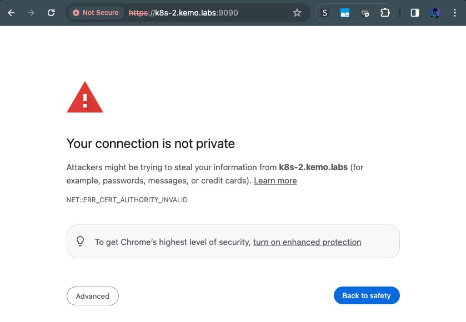
Task: Click the browser forward arrow
Action: 31,13
